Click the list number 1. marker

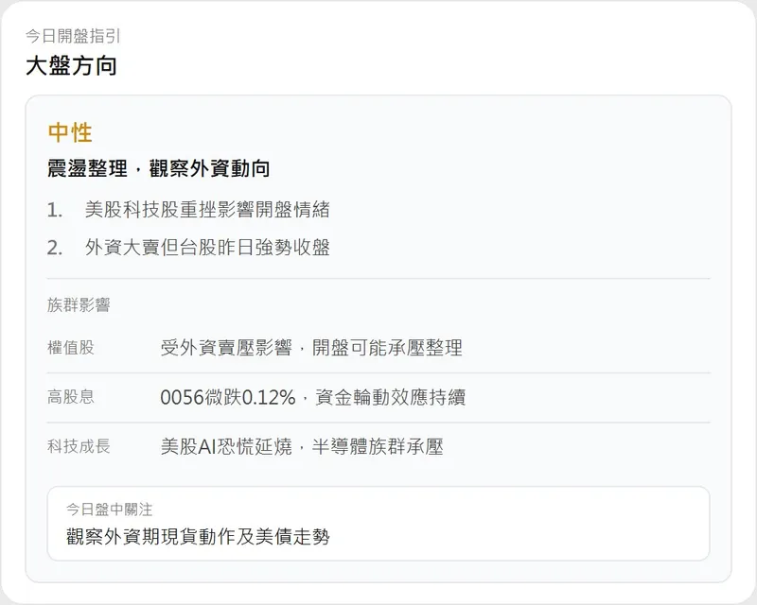(55, 210)
